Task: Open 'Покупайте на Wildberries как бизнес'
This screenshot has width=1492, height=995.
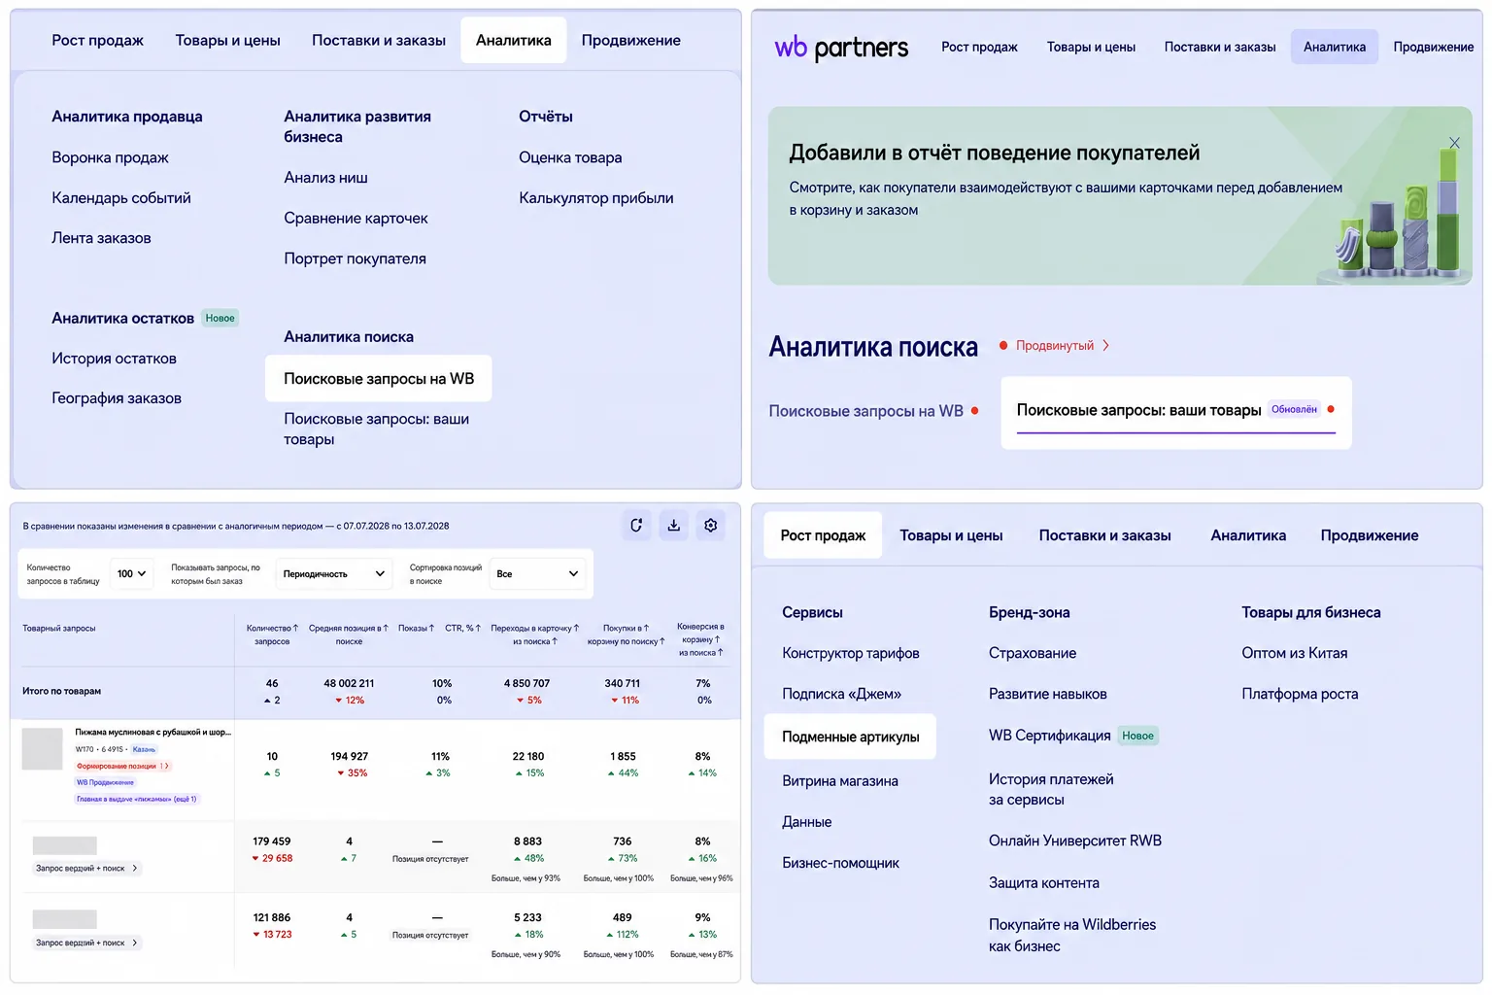Action: coord(1072,935)
